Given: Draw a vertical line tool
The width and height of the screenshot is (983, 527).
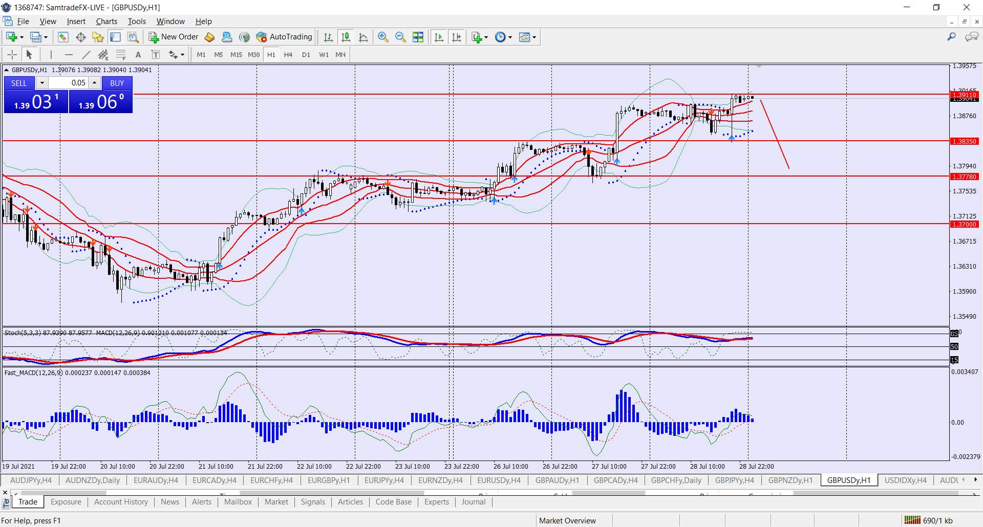Looking at the screenshot, I should click(x=51, y=55).
